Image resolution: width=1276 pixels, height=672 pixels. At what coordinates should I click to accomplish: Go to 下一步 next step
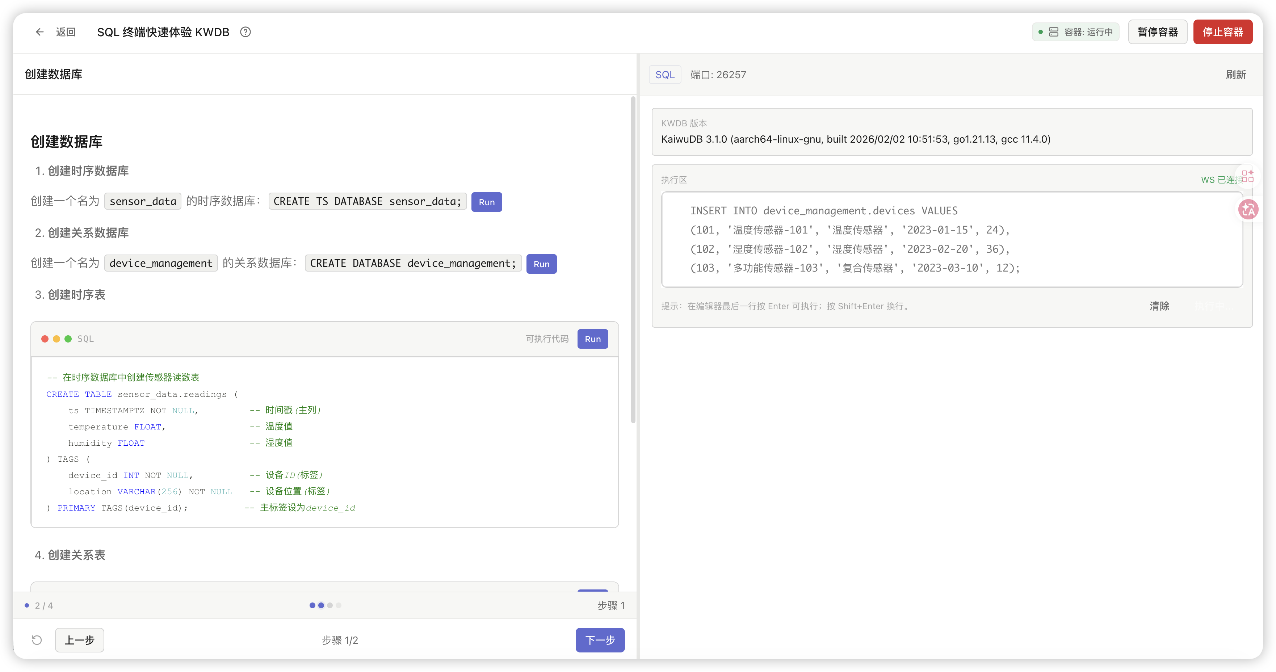pos(599,640)
